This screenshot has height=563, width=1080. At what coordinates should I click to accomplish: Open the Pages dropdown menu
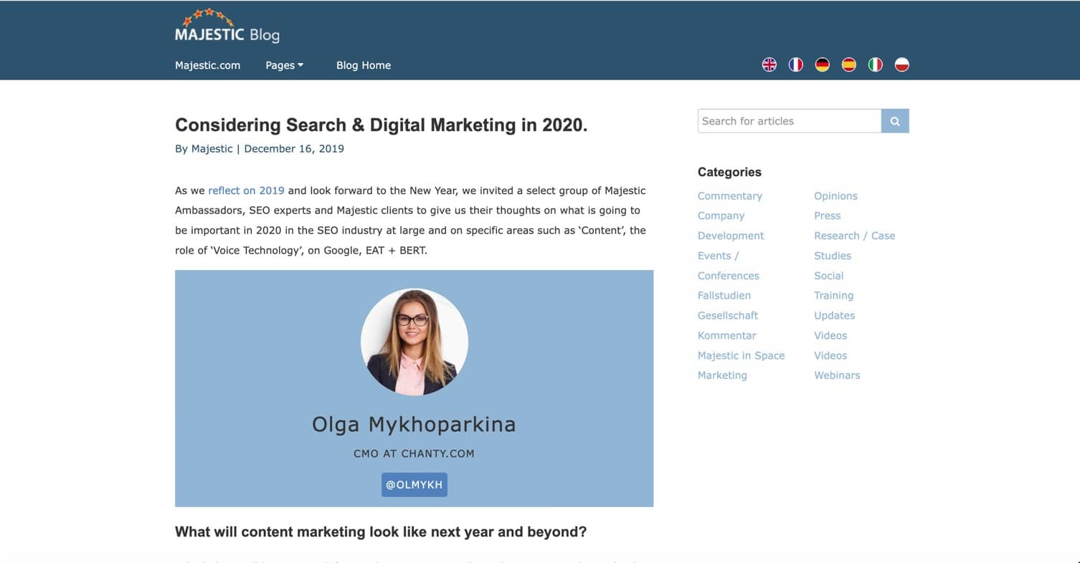[284, 65]
